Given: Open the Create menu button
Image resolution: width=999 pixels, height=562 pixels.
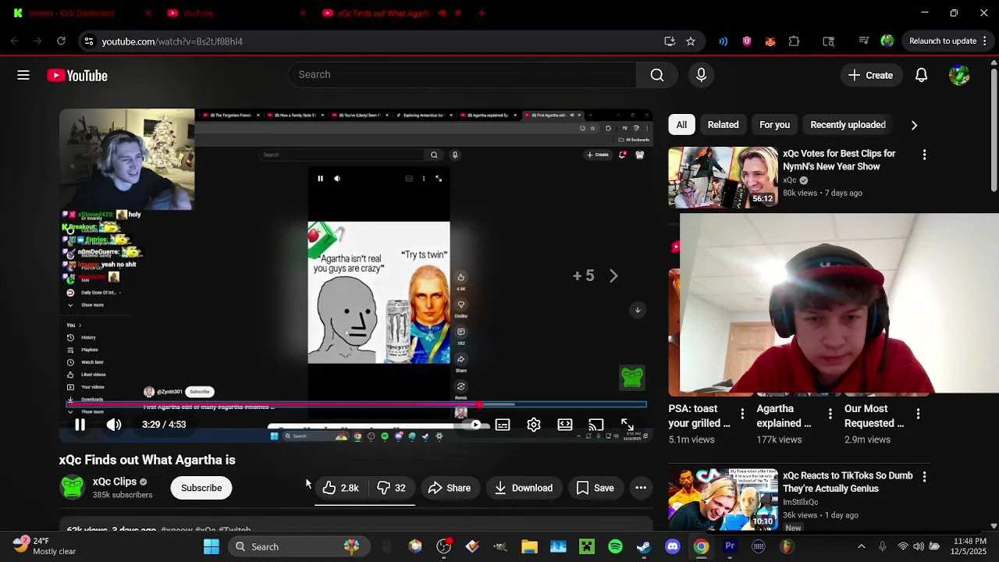Looking at the screenshot, I should click(x=871, y=75).
